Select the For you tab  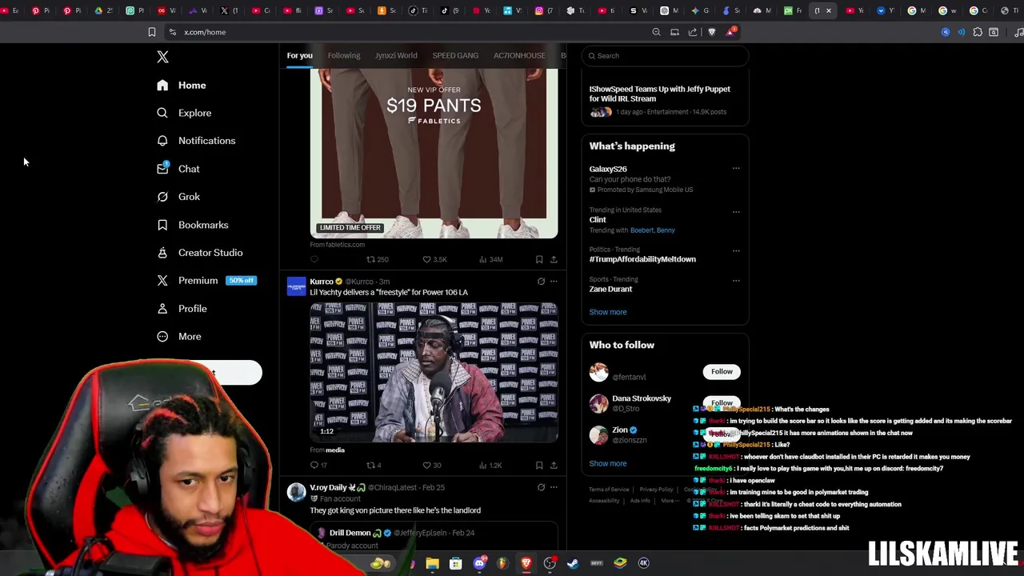pos(300,55)
